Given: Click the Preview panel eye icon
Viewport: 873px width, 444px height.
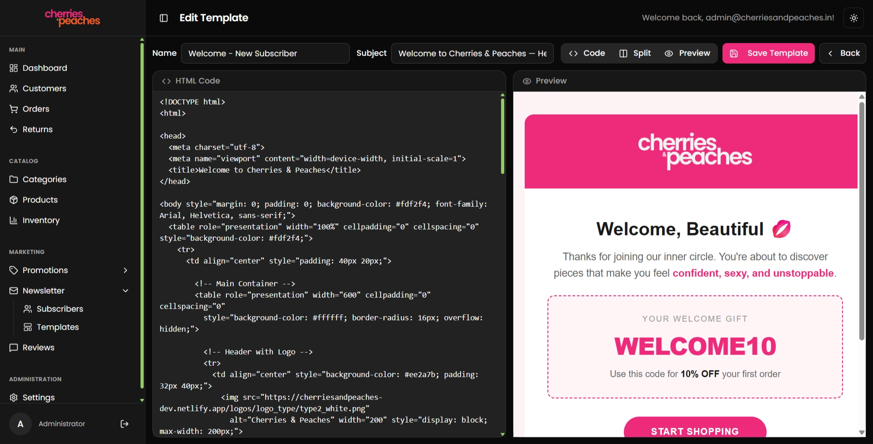Looking at the screenshot, I should [x=527, y=81].
